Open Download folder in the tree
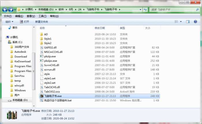Viewport: 202px width, 124px height. [x=20, y=57]
